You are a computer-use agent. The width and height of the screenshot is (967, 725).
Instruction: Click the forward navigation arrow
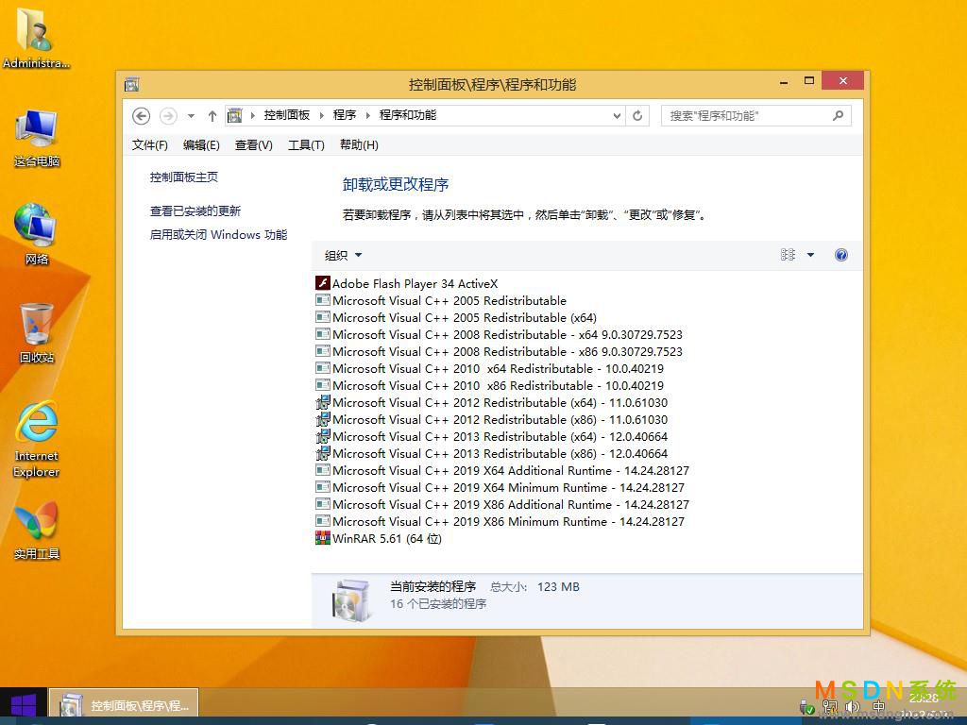coord(168,116)
